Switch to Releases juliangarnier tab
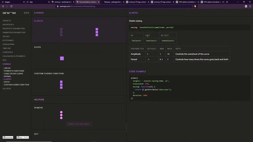Image resolution: width=253 pixels, height=142 pixels. click(113, 2)
